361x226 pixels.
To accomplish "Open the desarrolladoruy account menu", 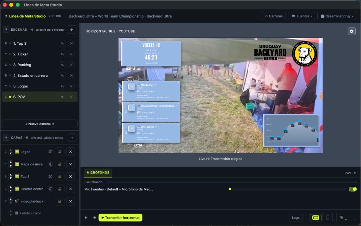I will [337, 16].
